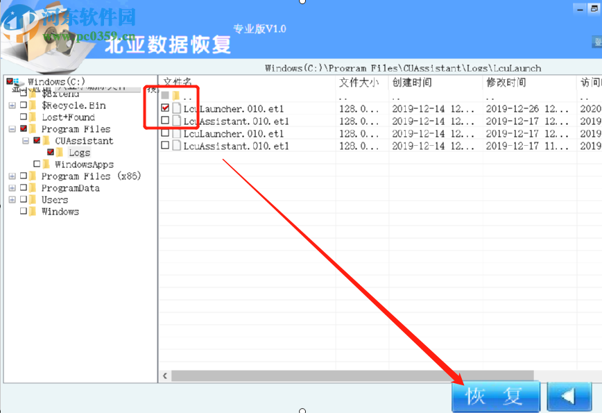Tick the ProgramData checkbox
The image size is (602, 413).
[24, 187]
